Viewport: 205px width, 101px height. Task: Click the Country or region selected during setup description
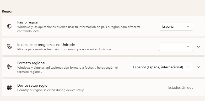point(51,90)
